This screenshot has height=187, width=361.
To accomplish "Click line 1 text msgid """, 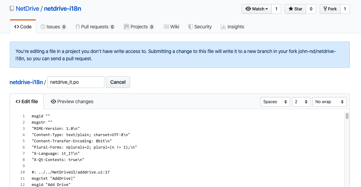I will coord(41,116).
